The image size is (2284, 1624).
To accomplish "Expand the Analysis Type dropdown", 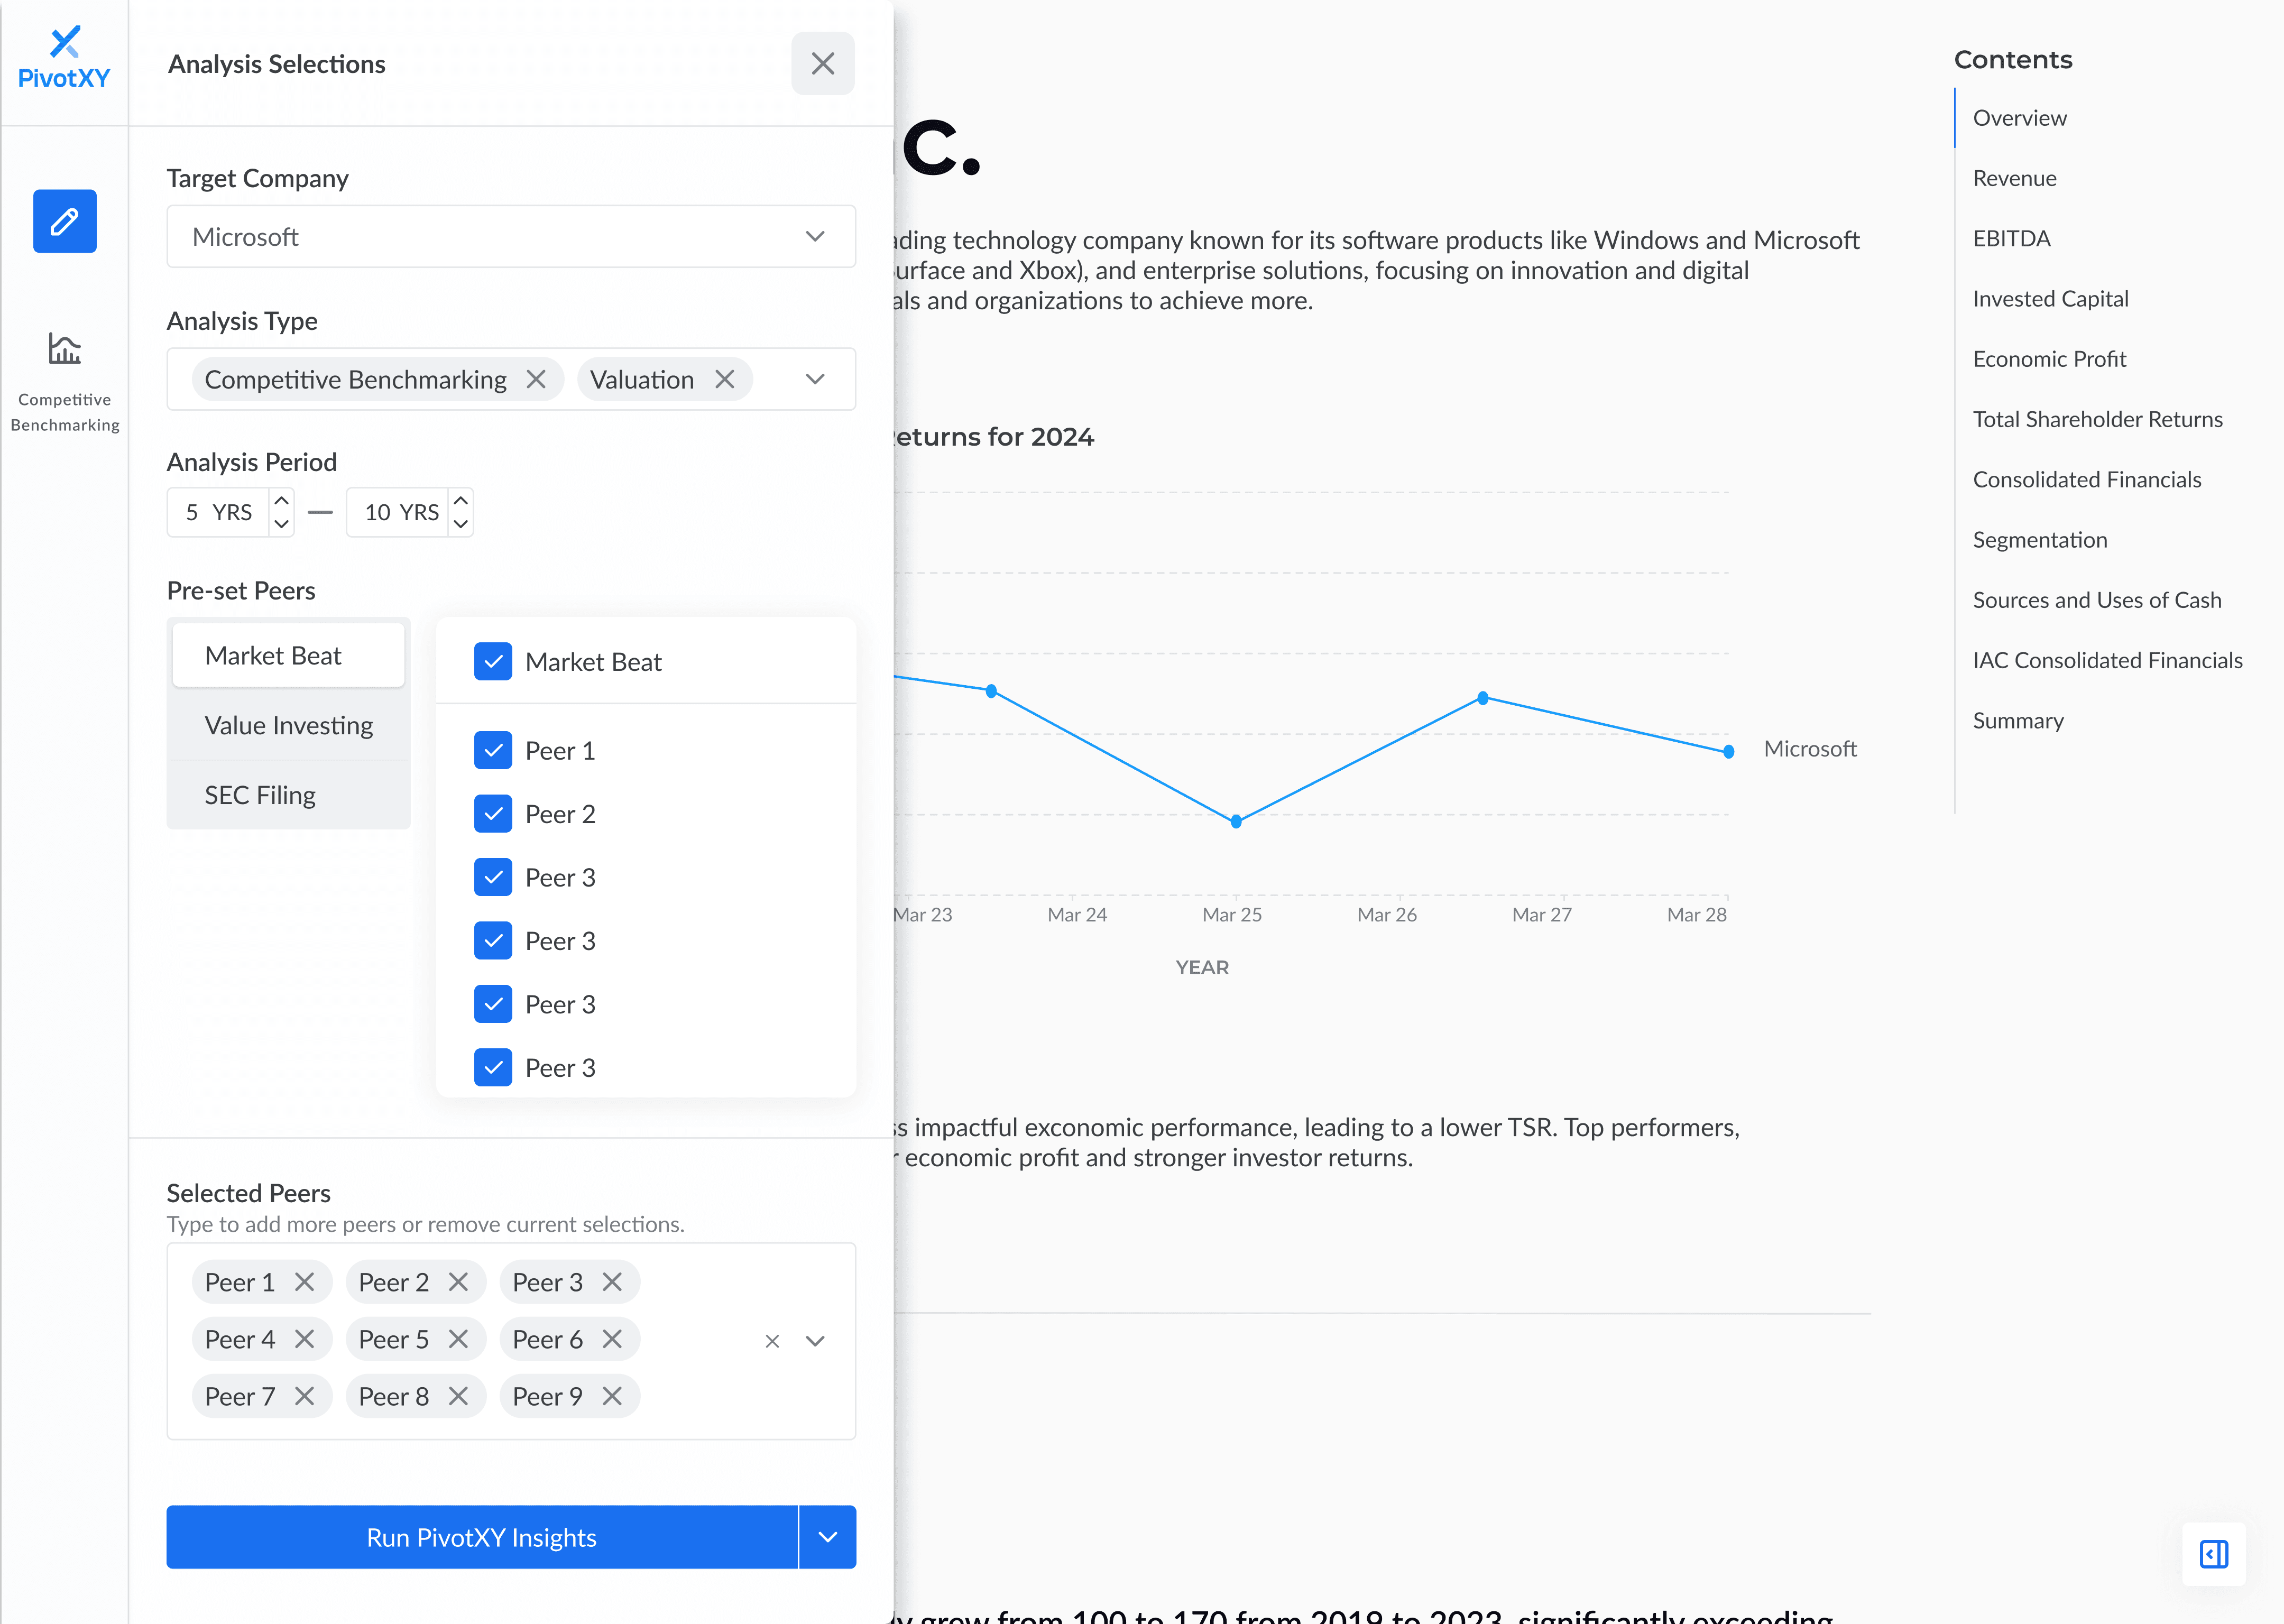I will coord(814,379).
